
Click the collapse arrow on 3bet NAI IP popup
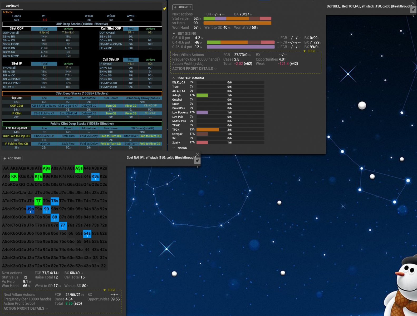click(197, 167)
